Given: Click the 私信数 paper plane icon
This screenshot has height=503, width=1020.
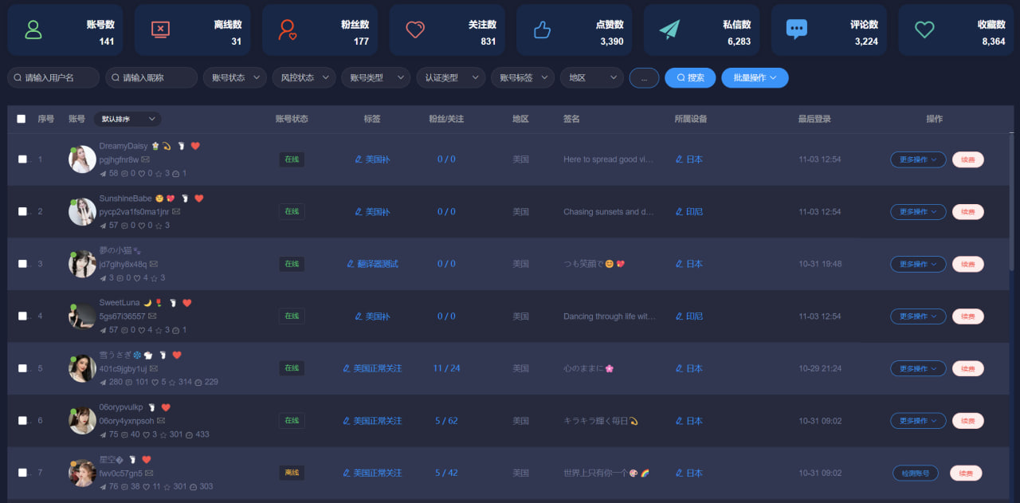Looking at the screenshot, I should (x=669, y=29).
